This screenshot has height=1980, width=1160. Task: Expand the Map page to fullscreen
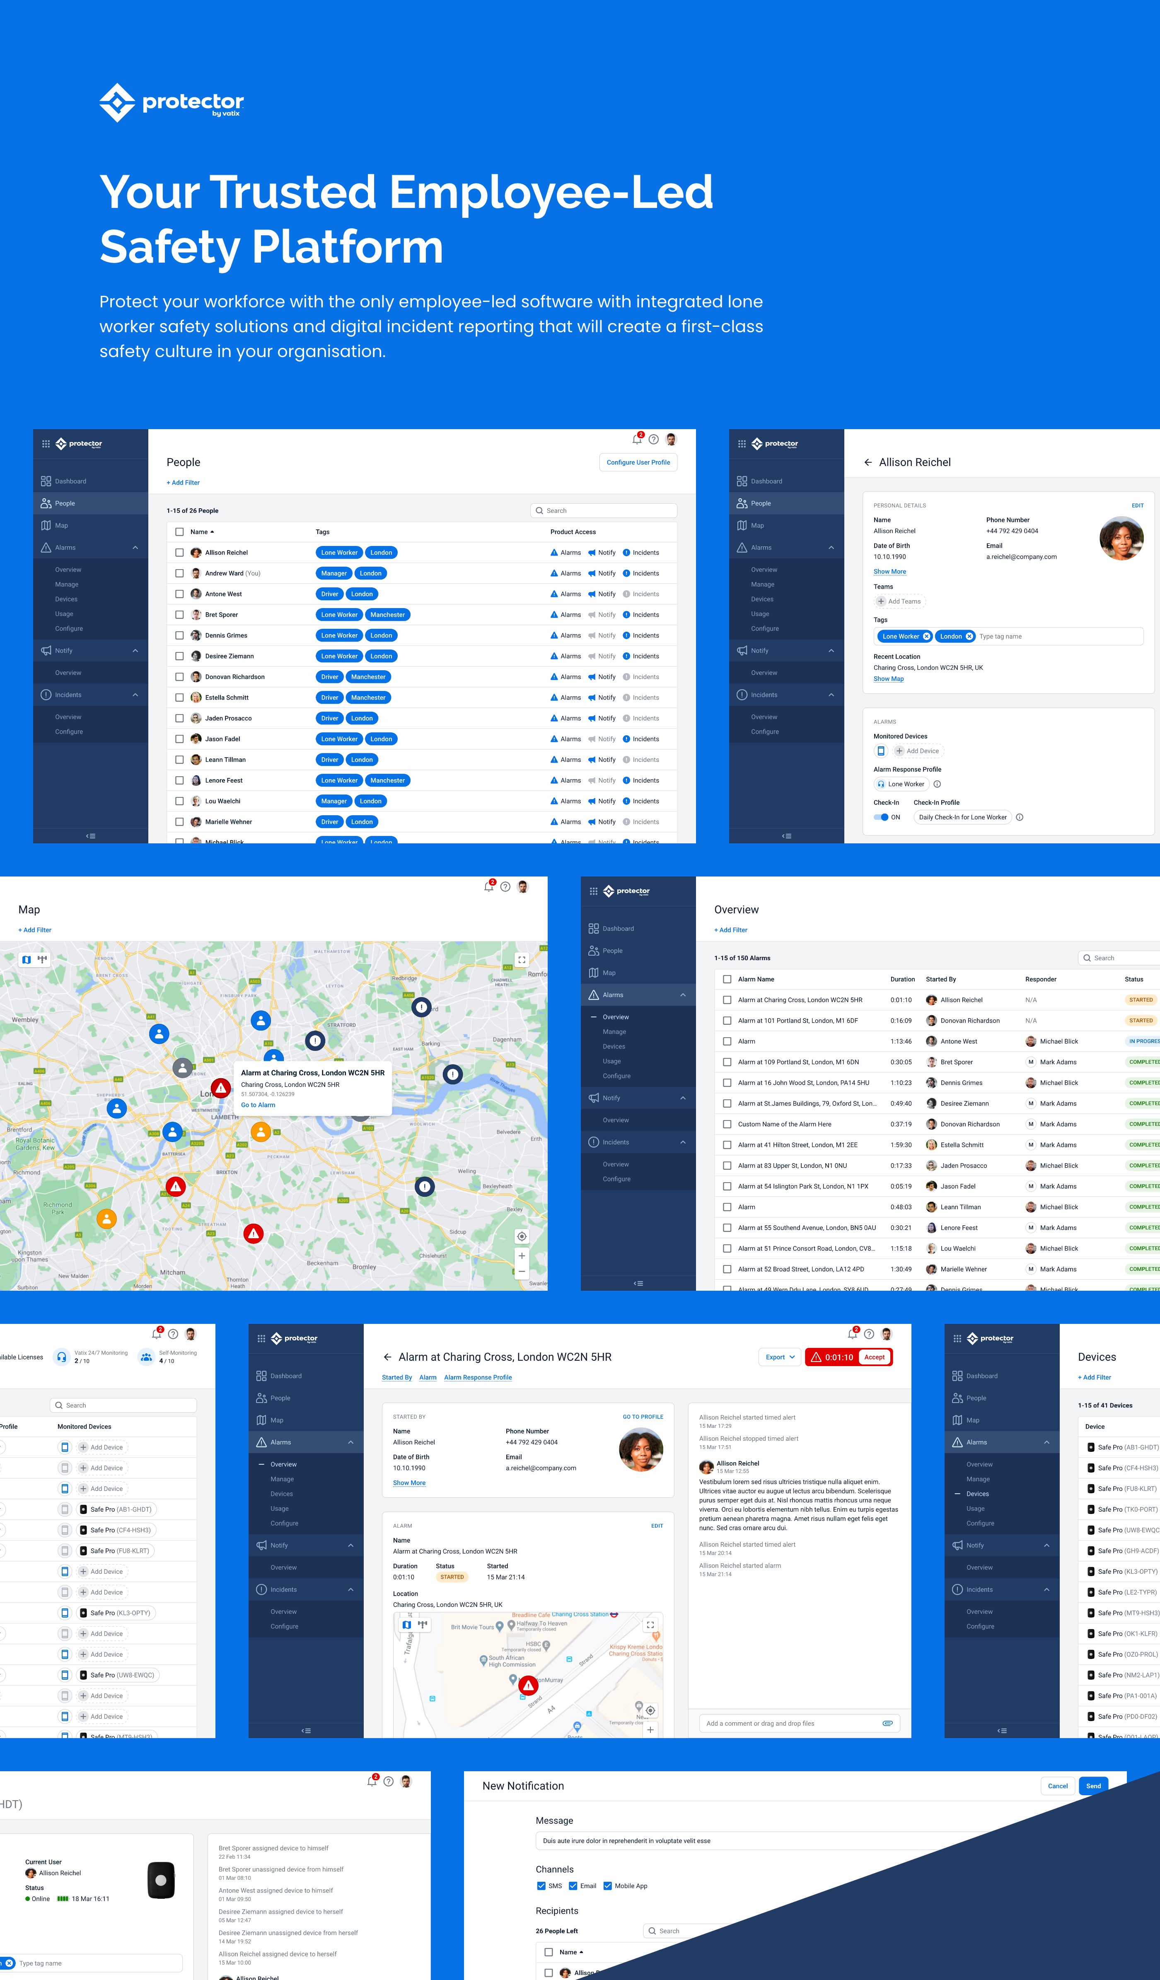pyautogui.click(x=522, y=959)
